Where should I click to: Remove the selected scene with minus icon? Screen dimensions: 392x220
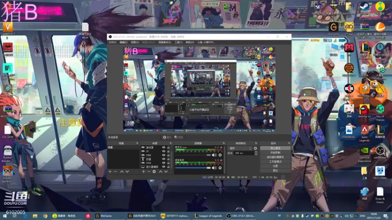[115, 172]
